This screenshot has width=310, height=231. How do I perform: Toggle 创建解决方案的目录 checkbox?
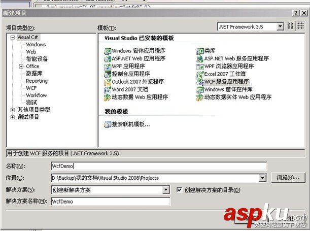click(x=179, y=190)
